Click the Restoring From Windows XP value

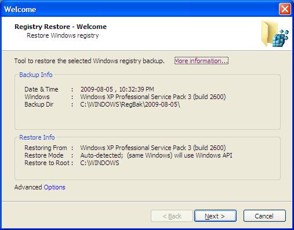point(153,148)
